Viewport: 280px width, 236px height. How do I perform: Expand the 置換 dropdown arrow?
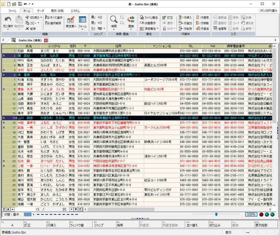pyautogui.click(x=131, y=29)
